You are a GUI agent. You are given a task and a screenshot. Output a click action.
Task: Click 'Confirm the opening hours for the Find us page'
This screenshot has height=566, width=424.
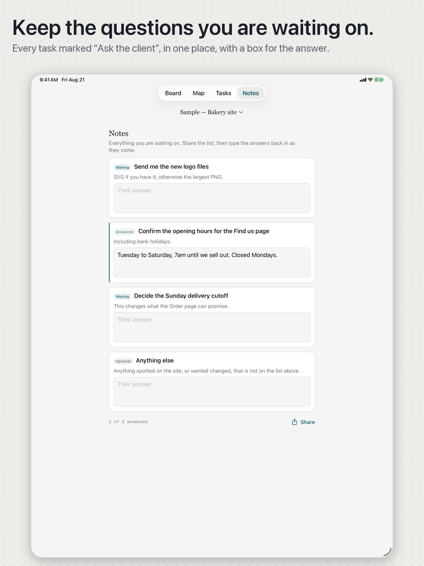(204, 231)
